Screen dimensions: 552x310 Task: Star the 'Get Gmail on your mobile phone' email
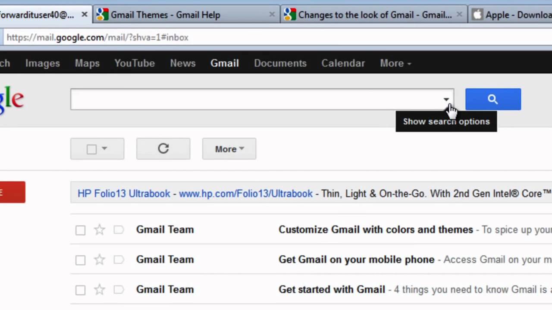coord(100,260)
